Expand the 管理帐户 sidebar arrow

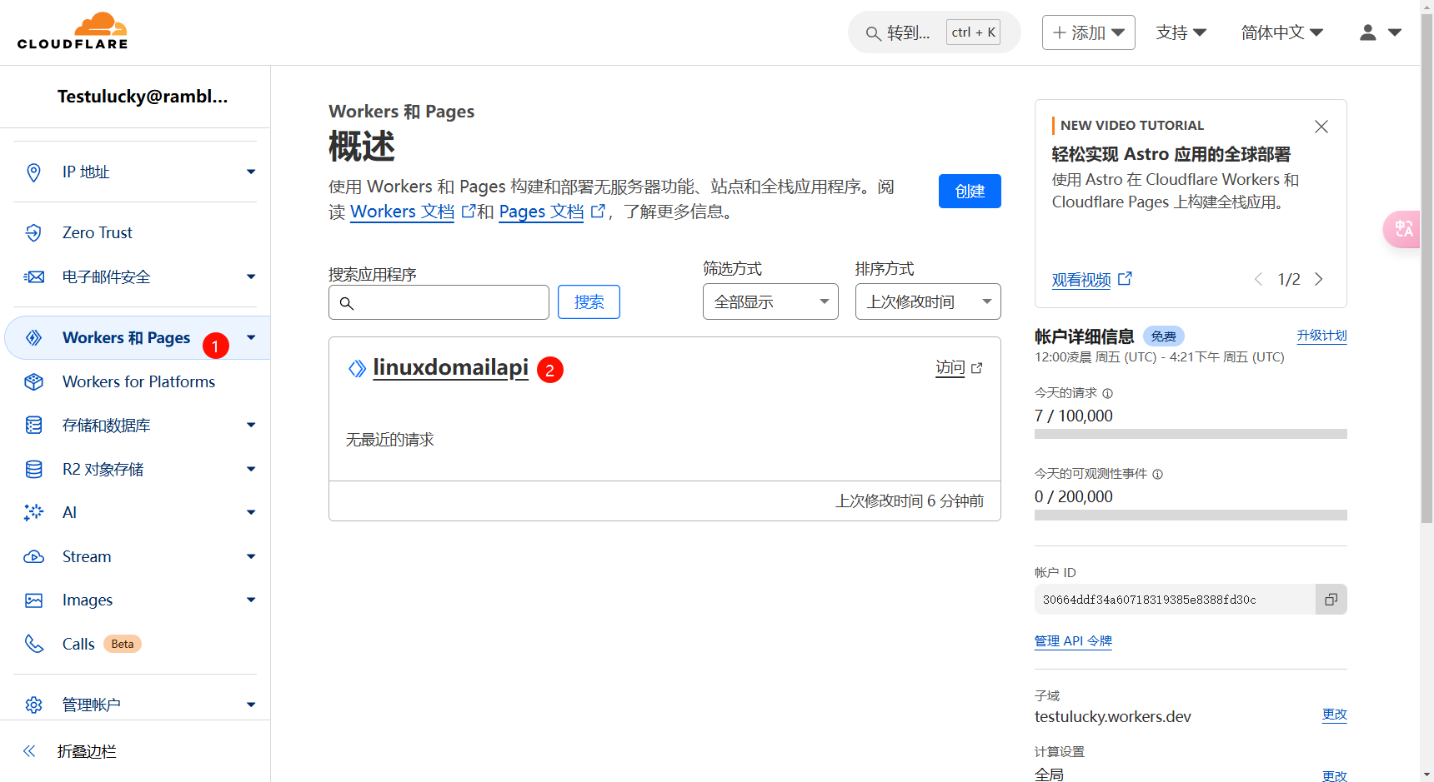tap(251, 705)
